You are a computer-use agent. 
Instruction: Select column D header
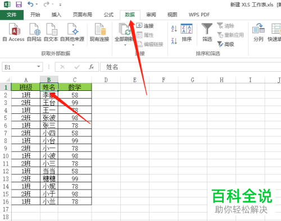[x=106, y=80]
